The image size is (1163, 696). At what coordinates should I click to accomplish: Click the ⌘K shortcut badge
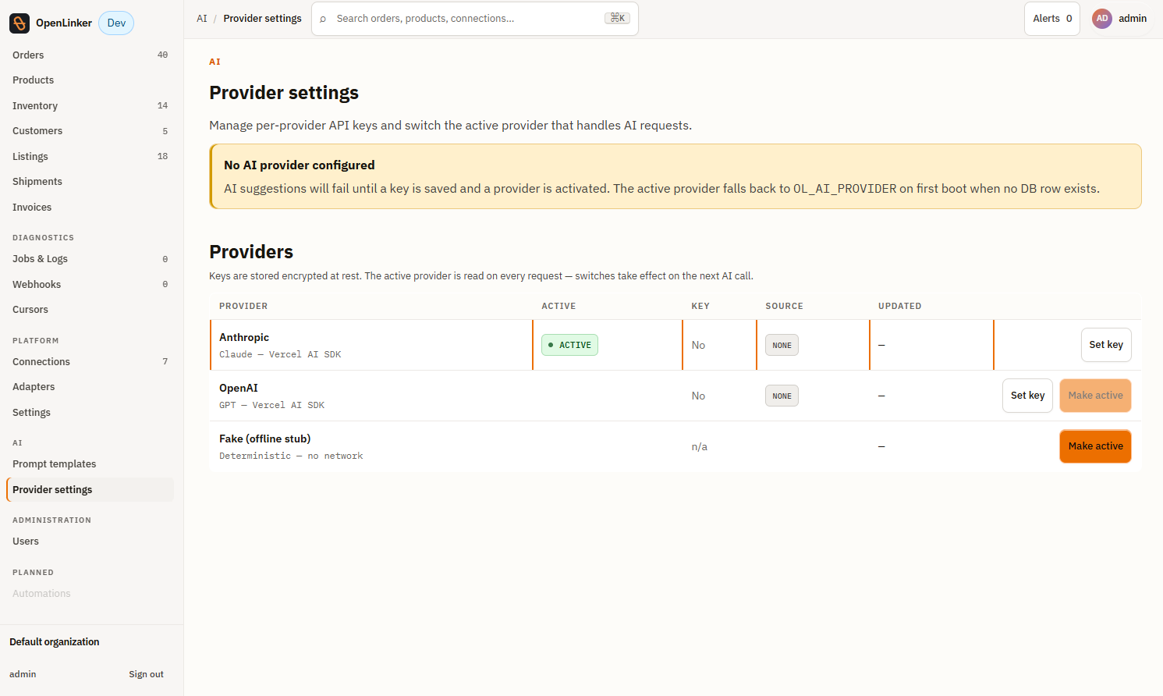pos(617,19)
